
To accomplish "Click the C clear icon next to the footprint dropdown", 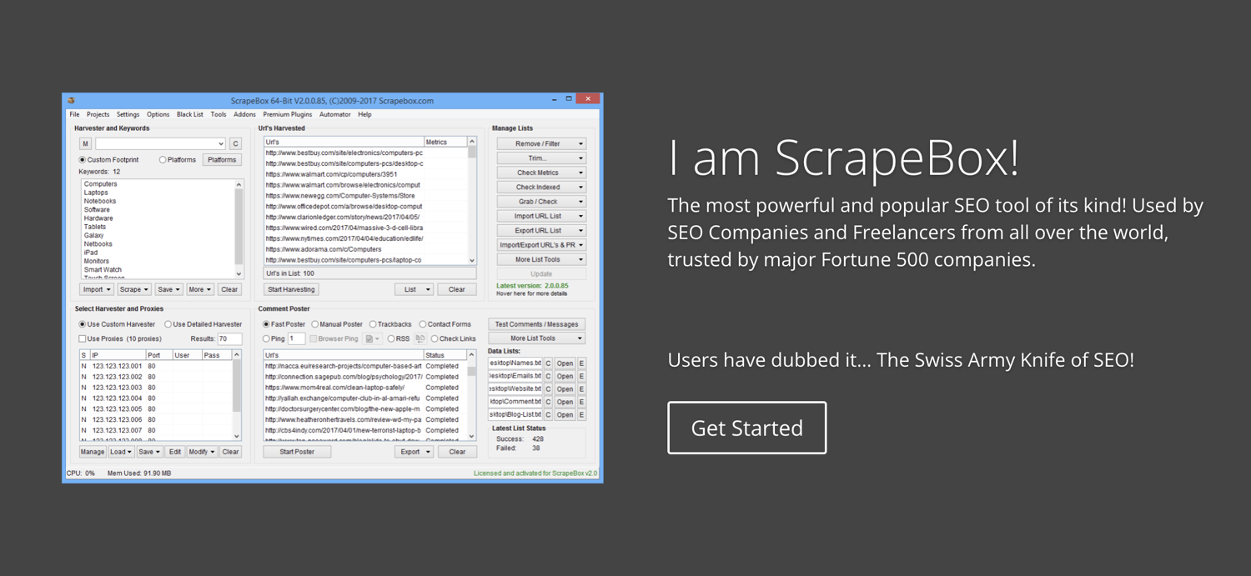I will tap(234, 143).
